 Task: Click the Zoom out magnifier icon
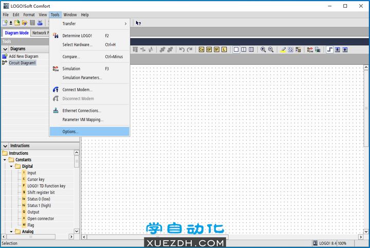[x=271, y=49]
